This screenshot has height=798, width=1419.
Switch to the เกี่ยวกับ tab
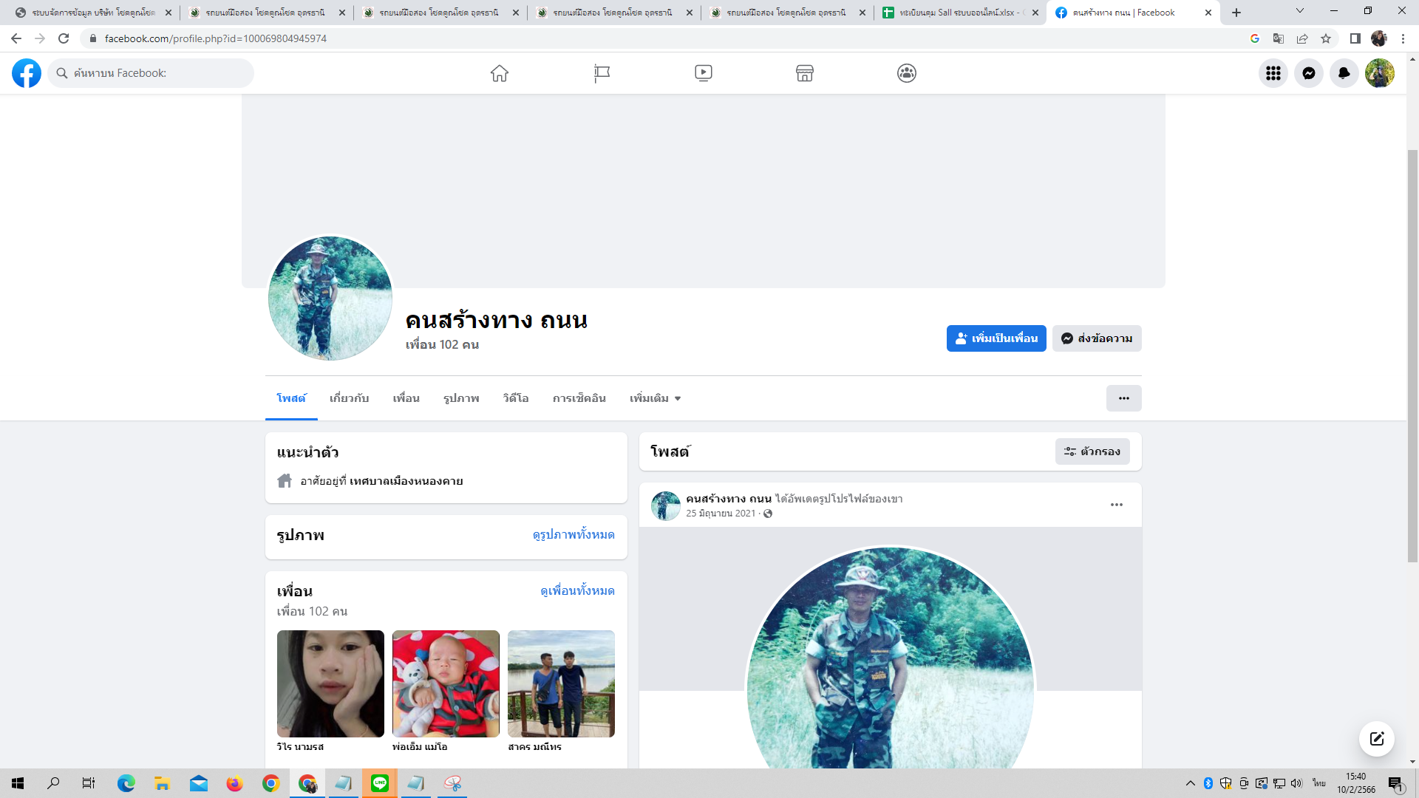click(x=349, y=398)
